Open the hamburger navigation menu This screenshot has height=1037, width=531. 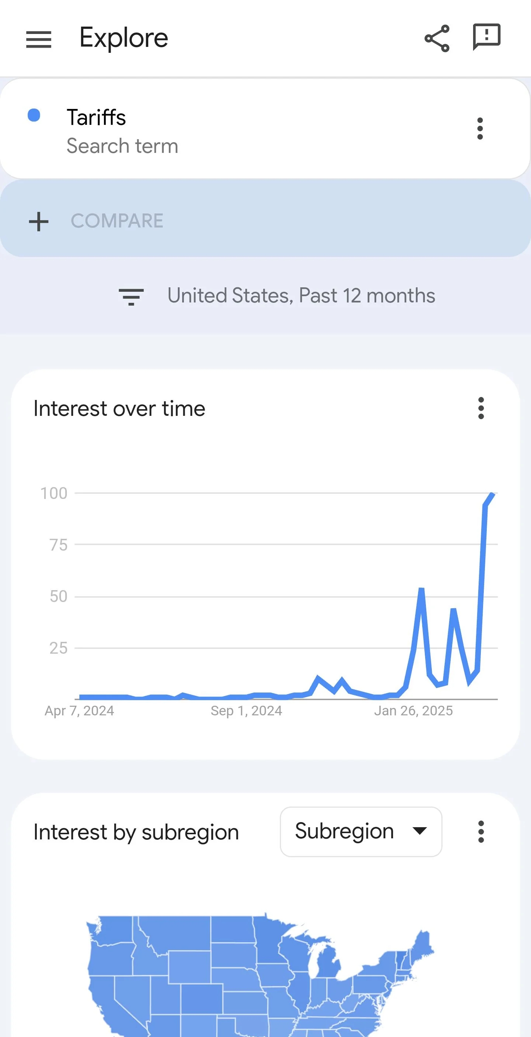pyautogui.click(x=39, y=39)
